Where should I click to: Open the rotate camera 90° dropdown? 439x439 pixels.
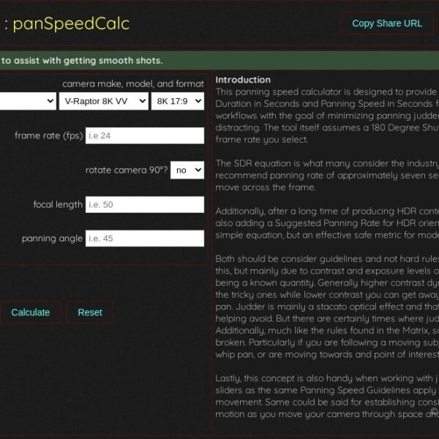click(187, 170)
